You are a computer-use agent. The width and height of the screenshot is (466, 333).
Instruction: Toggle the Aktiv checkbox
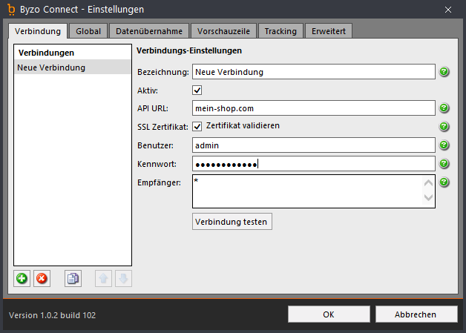point(197,90)
